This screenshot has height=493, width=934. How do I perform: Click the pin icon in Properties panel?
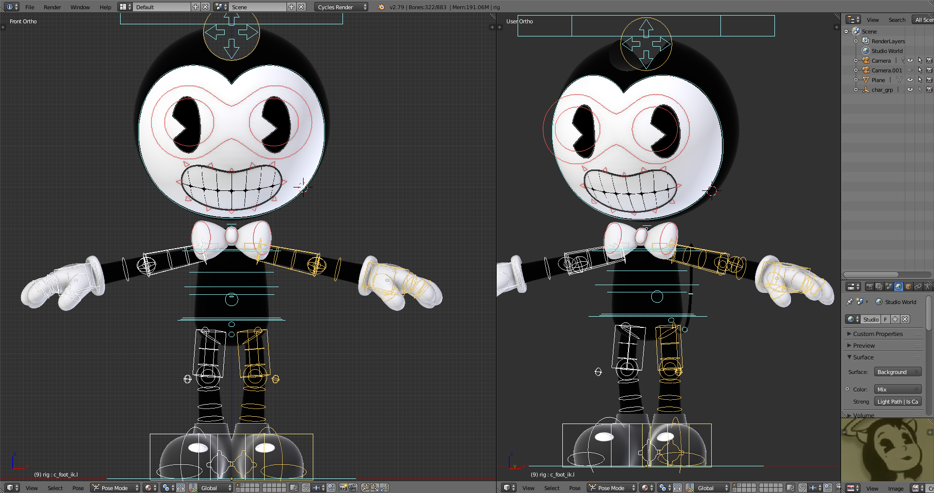(x=849, y=302)
